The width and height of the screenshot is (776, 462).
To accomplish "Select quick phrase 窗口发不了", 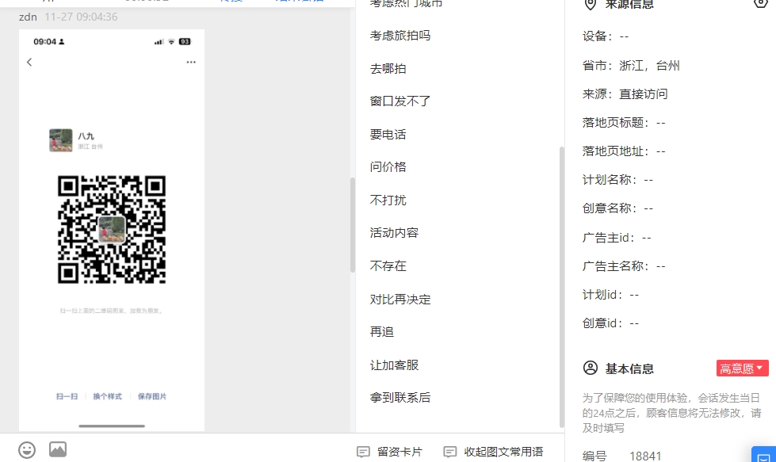I will 399,101.
